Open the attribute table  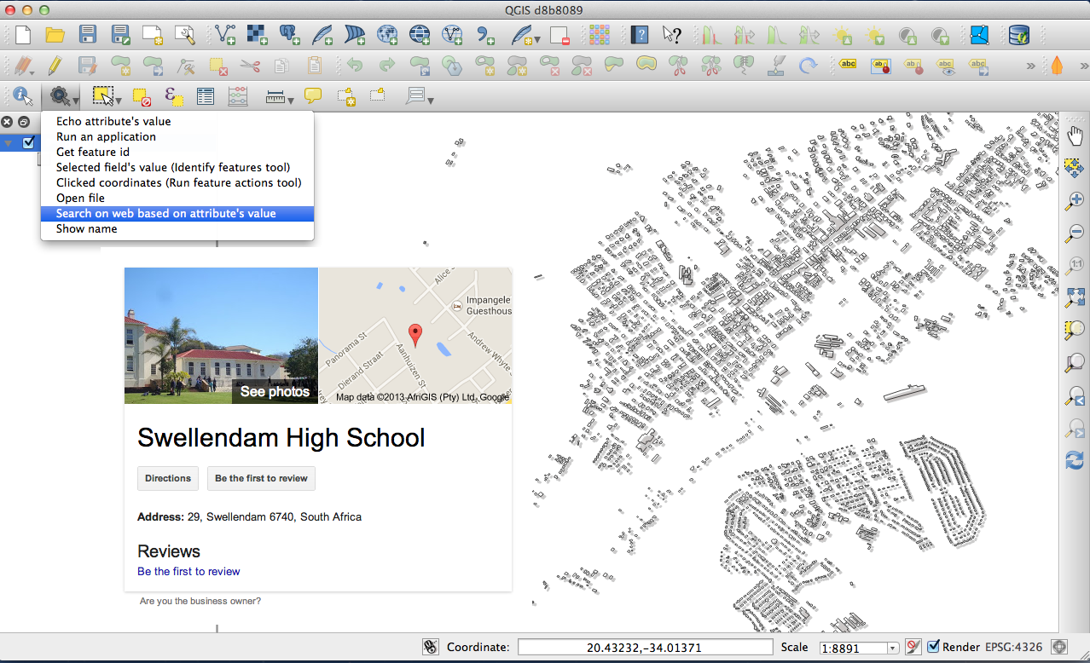pyautogui.click(x=206, y=96)
